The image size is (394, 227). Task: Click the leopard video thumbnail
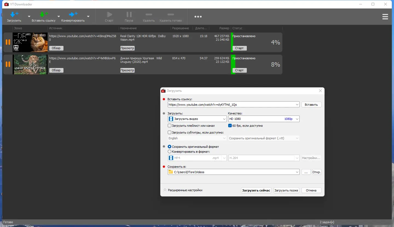pos(30,64)
